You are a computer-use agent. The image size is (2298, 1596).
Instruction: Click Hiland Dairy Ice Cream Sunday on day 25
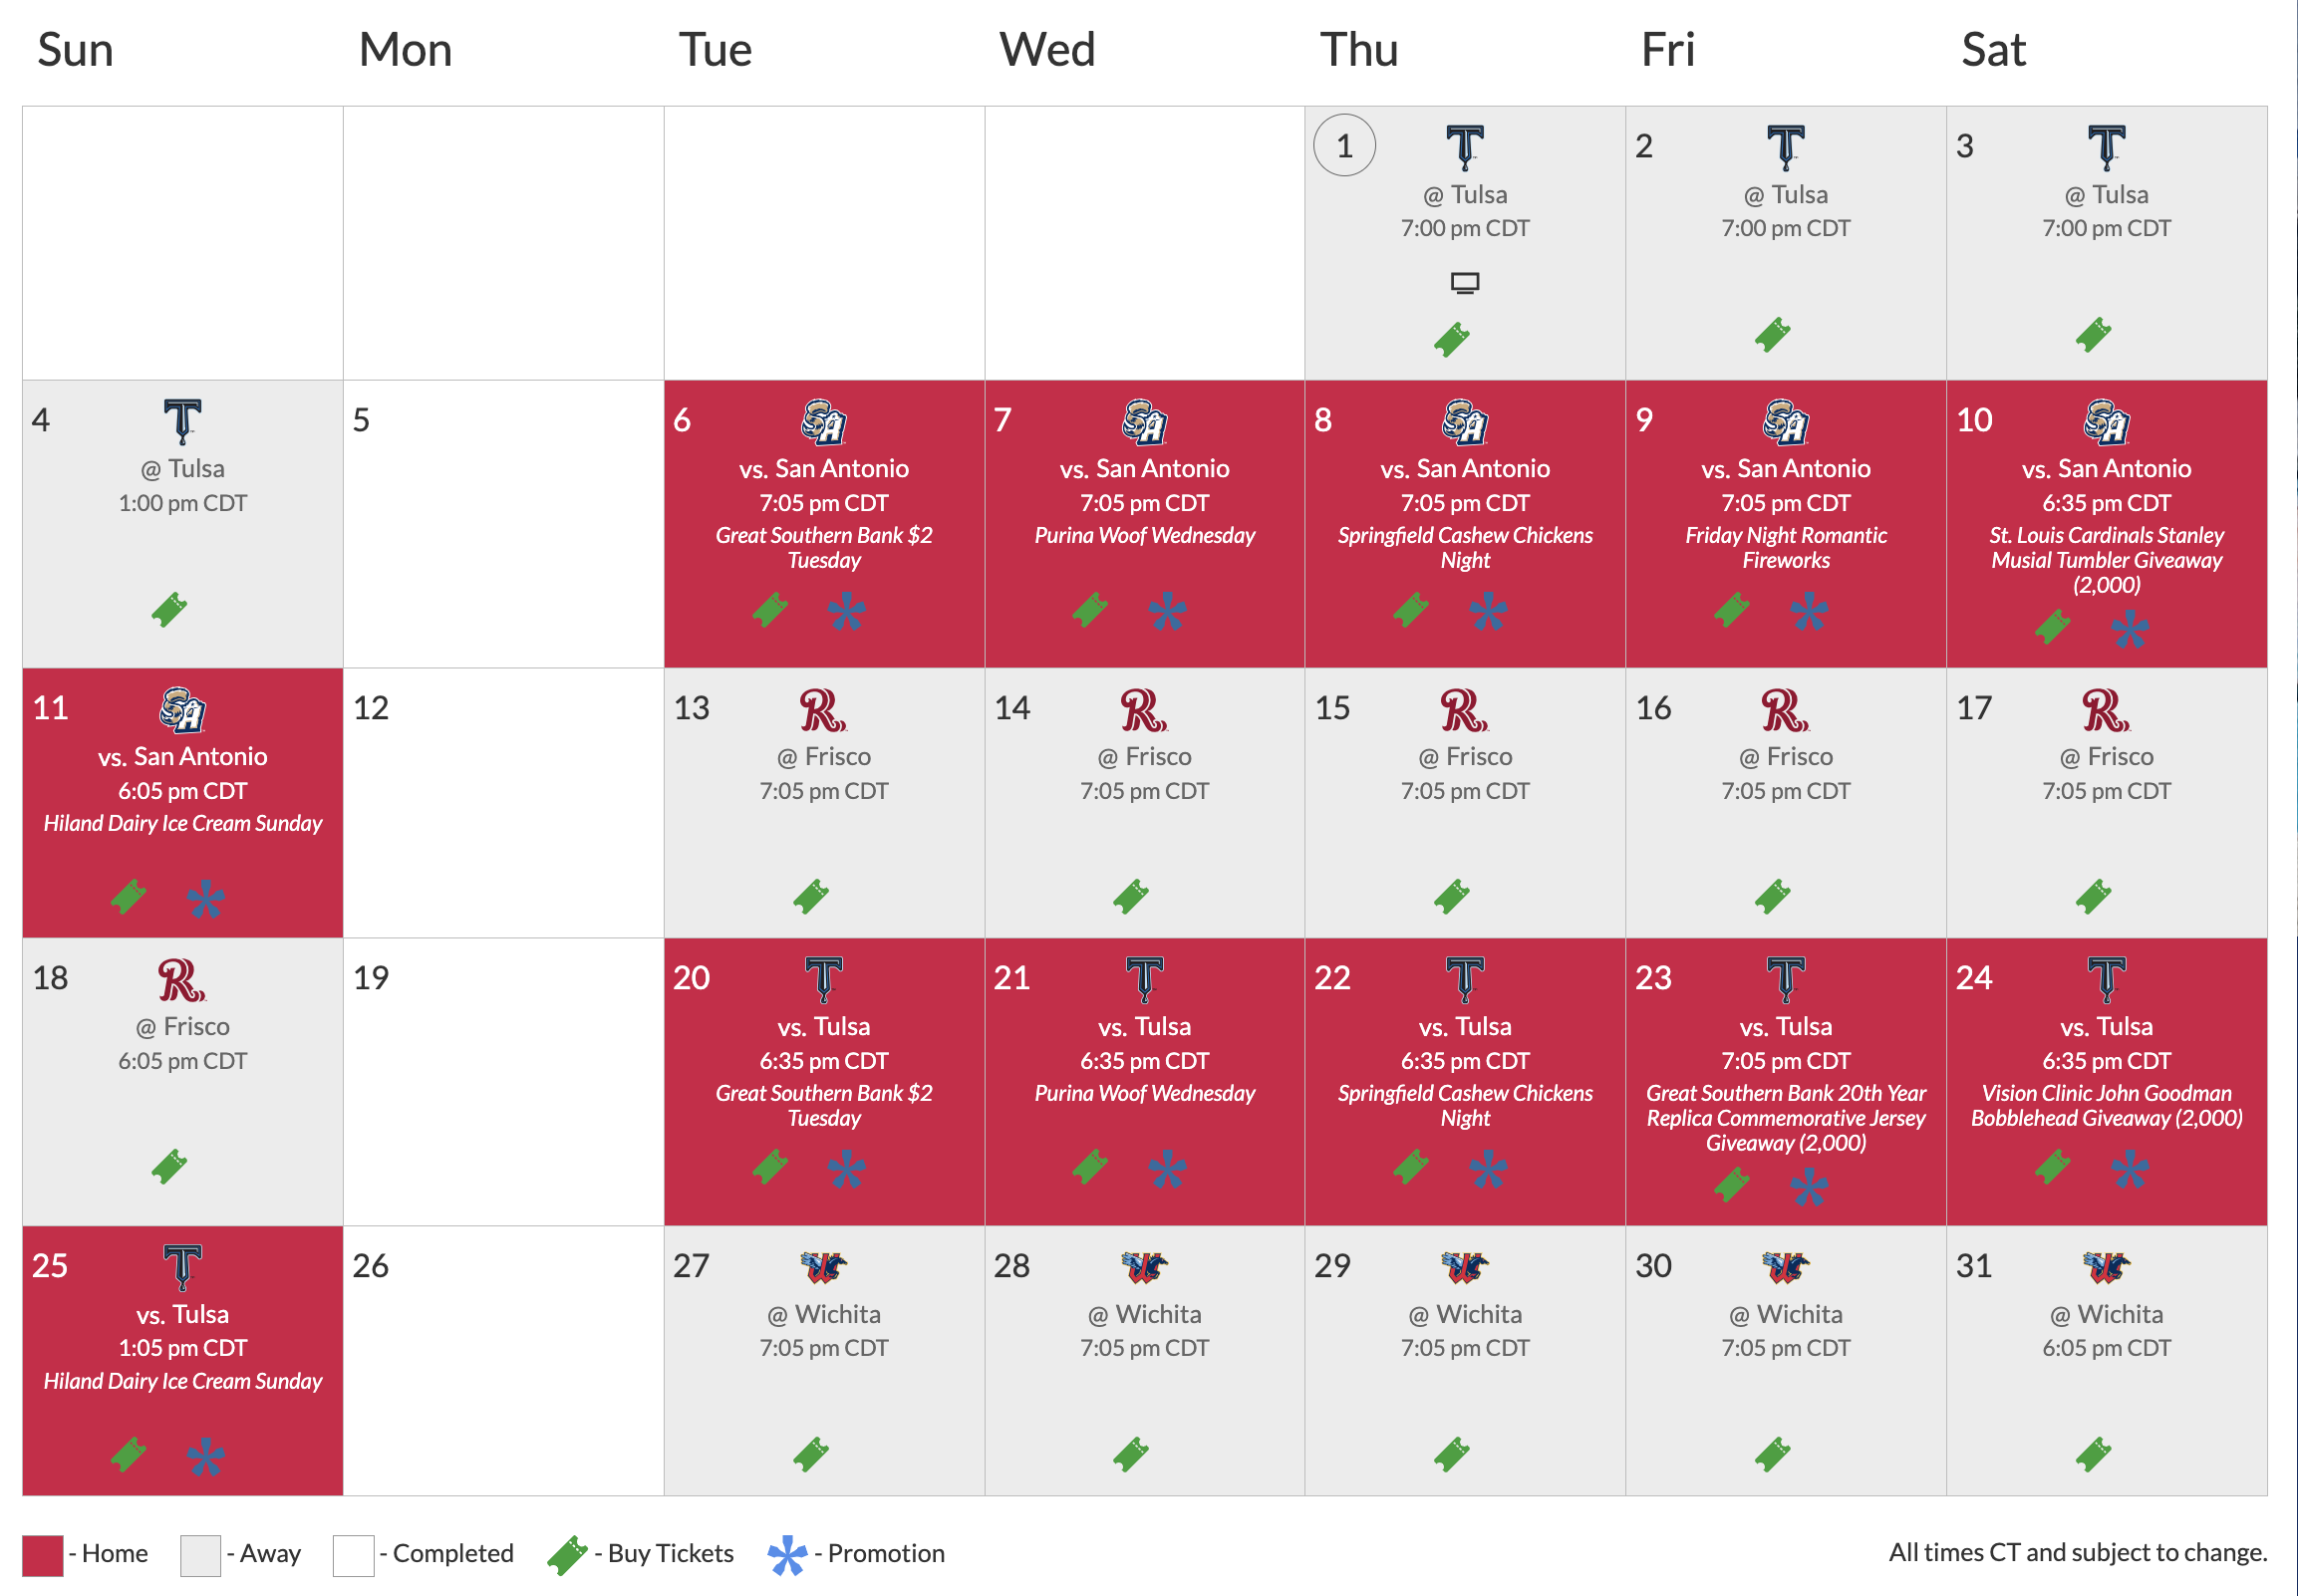(x=183, y=1381)
